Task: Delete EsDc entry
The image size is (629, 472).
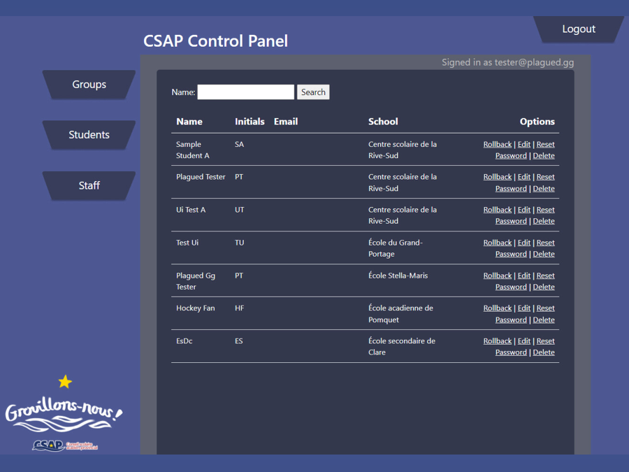Action: pos(544,352)
